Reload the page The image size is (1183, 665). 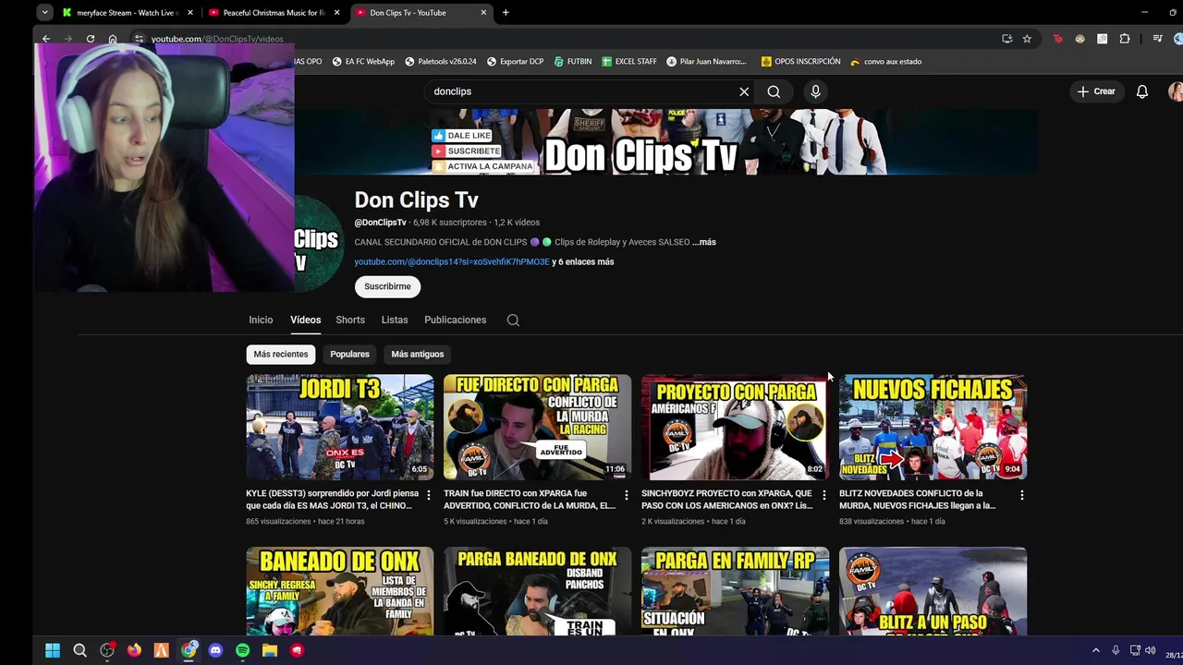coord(91,39)
